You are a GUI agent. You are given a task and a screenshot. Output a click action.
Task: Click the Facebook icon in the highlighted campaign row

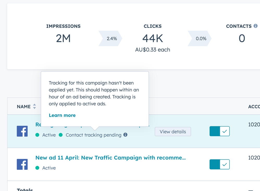pyautogui.click(x=22, y=131)
